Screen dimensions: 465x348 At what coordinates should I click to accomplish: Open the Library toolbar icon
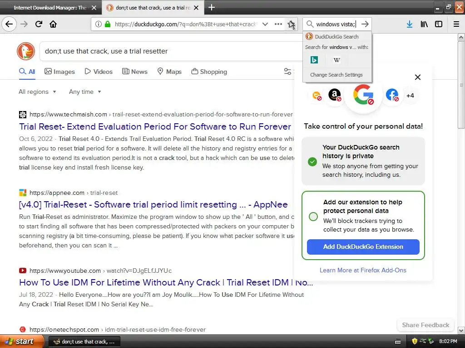pyautogui.click(x=424, y=24)
